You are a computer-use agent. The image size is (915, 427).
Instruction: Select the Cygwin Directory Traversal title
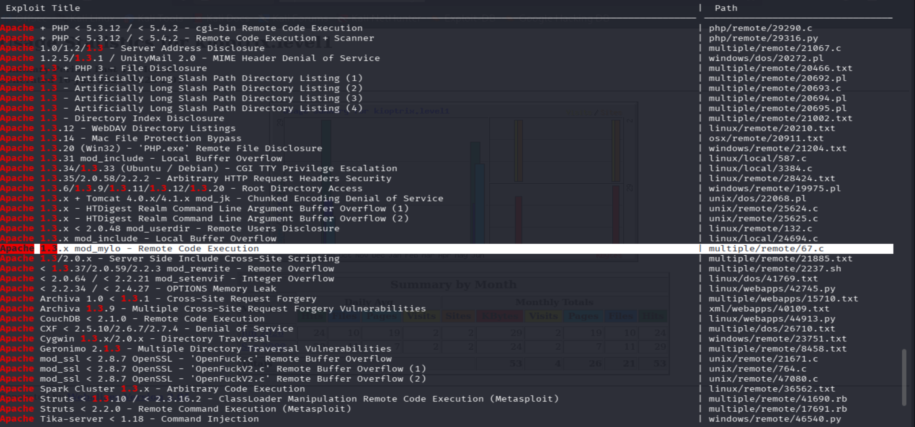coord(135,339)
